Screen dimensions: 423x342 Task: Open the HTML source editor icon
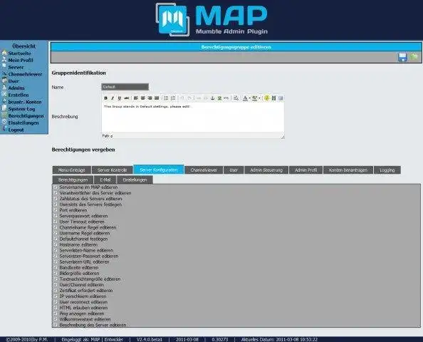click(226, 98)
